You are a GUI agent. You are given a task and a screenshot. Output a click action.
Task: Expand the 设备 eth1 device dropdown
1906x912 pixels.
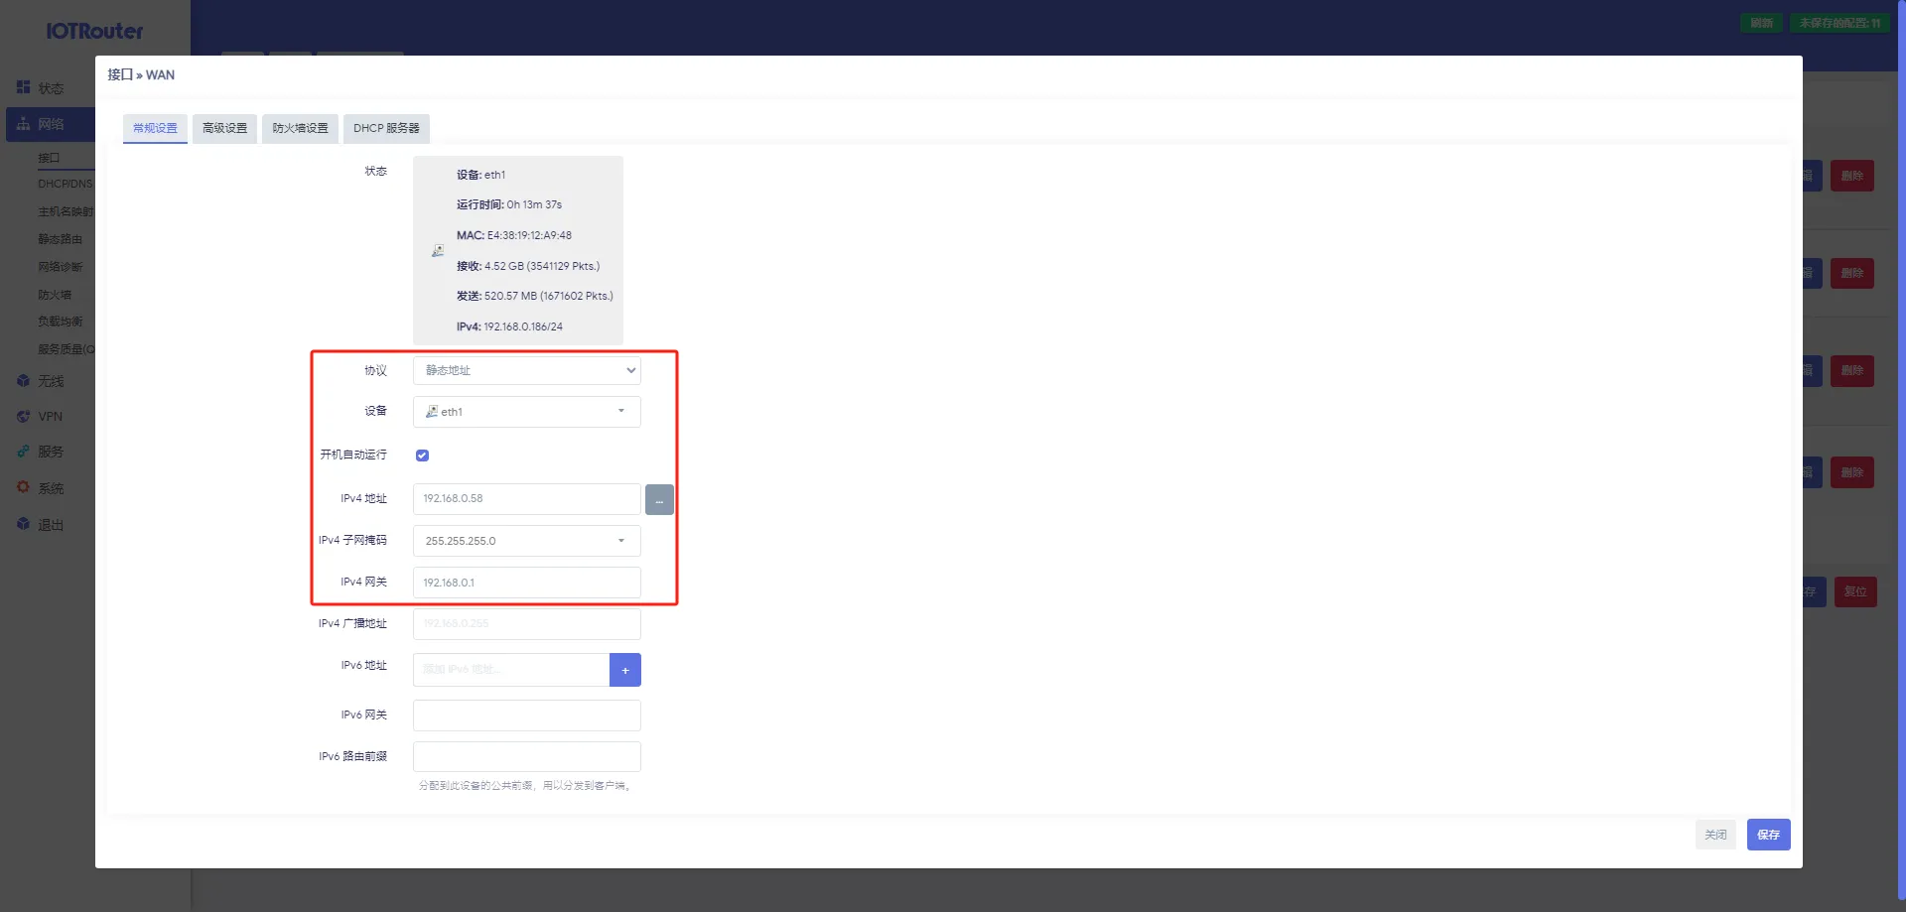[526, 412]
